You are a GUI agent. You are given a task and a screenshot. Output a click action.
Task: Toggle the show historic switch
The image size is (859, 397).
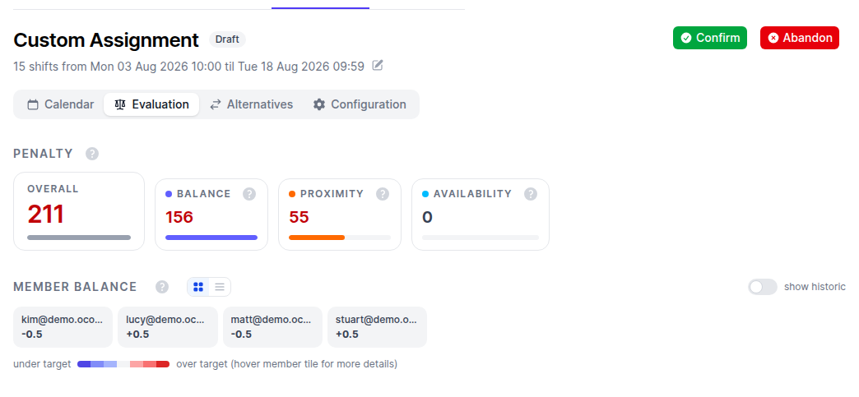[763, 287]
